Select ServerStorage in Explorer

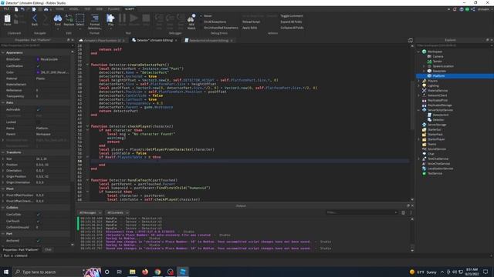(x=437, y=125)
